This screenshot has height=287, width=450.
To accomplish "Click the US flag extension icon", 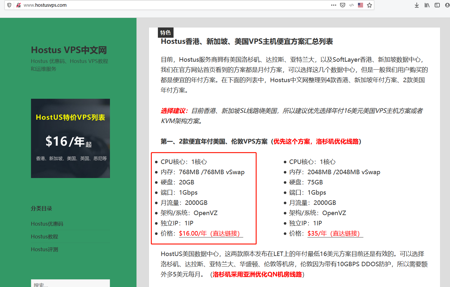I will pos(361,5).
